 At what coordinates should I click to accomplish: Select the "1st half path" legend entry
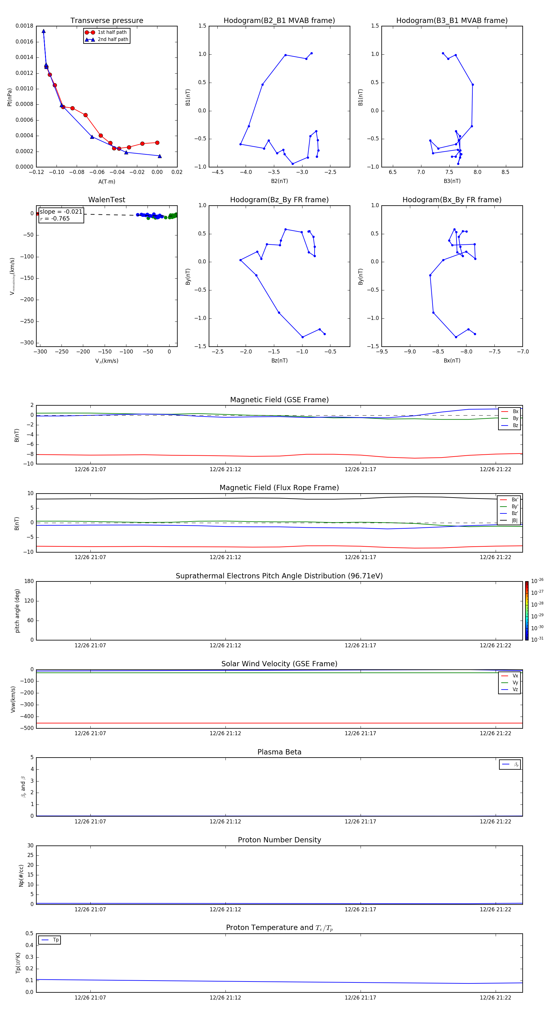106,32
